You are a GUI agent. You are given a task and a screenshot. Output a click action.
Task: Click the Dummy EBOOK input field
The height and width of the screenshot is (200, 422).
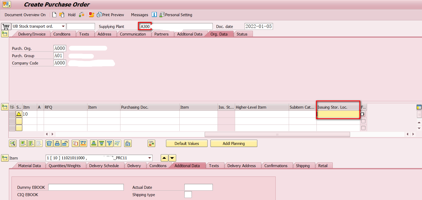86,187
